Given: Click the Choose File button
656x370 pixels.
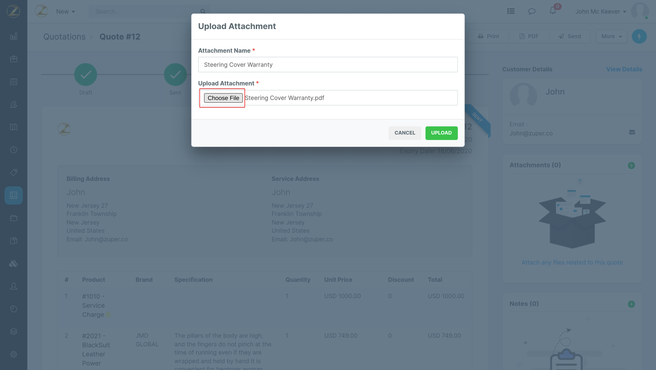Looking at the screenshot, I should coord(223,98).
